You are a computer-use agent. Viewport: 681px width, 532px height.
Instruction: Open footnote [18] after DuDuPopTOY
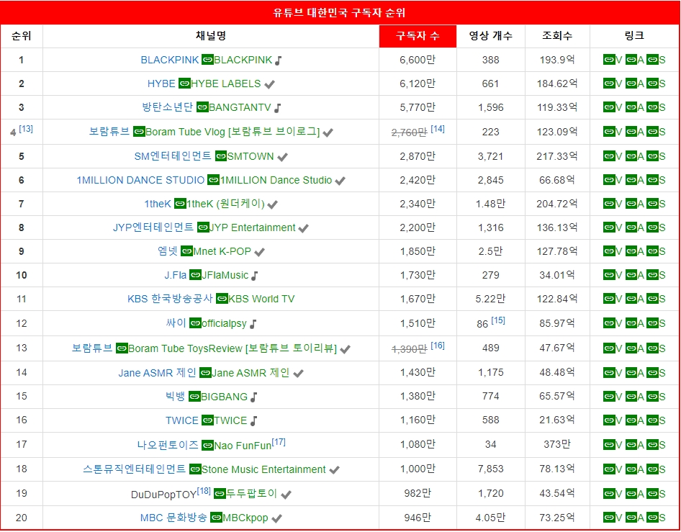click(x=204, y=491)
